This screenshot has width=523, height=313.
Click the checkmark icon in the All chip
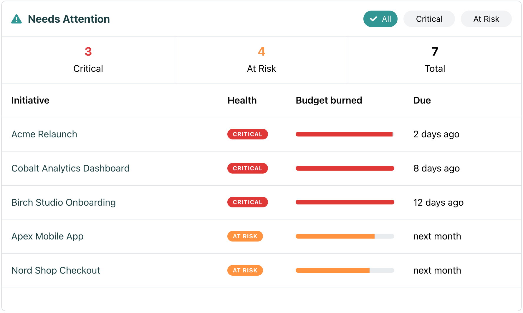(x=373, y=19)
